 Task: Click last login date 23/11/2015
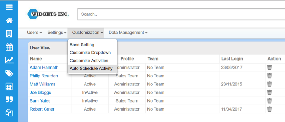[231, 84]
